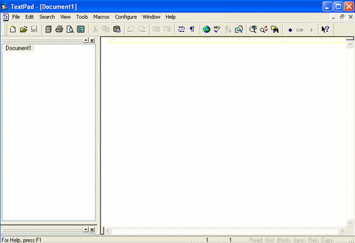The image size is (355, 243).
Task: Close the document selector pane
Action: coord(92,40)
